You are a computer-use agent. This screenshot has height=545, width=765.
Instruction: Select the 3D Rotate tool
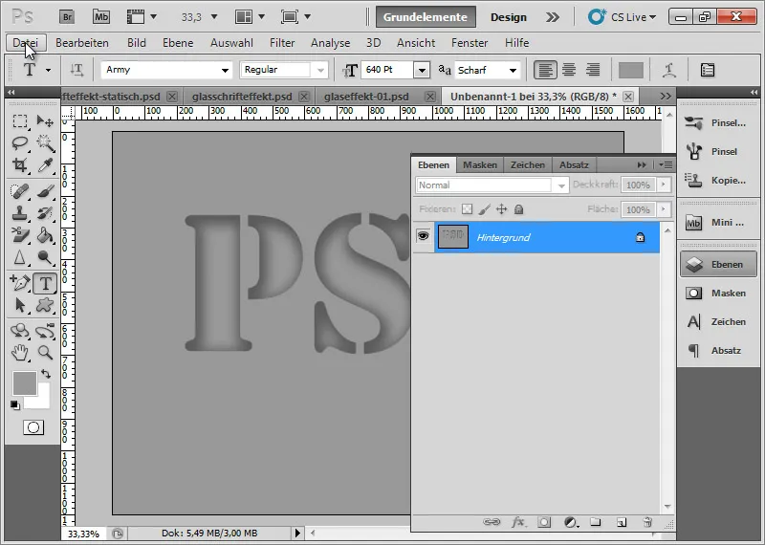tap(20, 331)
